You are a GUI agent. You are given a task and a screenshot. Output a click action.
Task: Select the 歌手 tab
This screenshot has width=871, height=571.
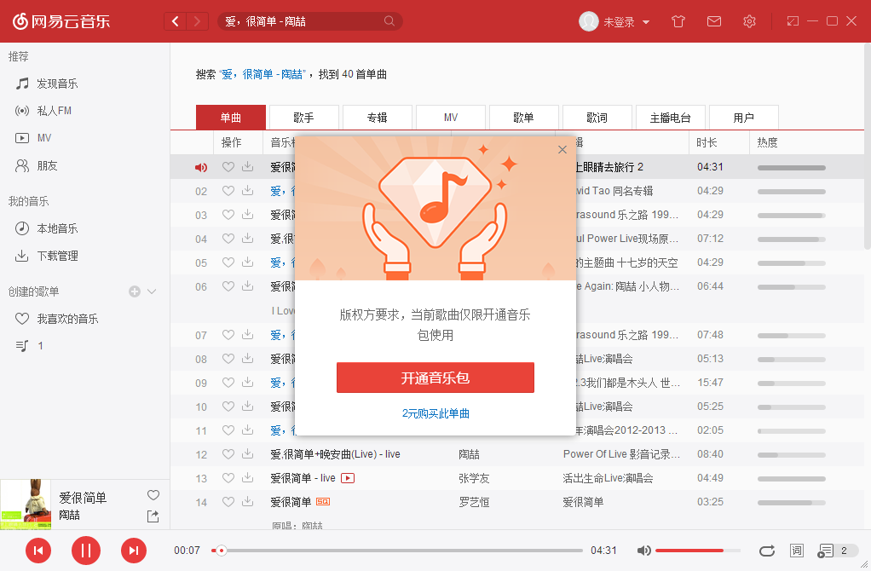click(x=304, y=118)
